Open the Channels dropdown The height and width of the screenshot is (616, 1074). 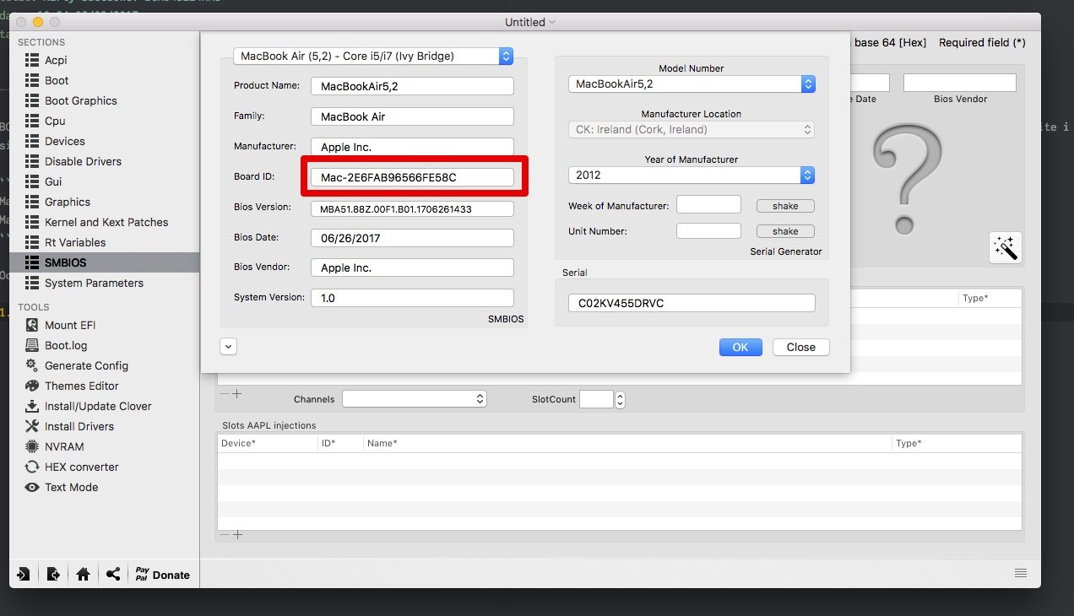414,398
